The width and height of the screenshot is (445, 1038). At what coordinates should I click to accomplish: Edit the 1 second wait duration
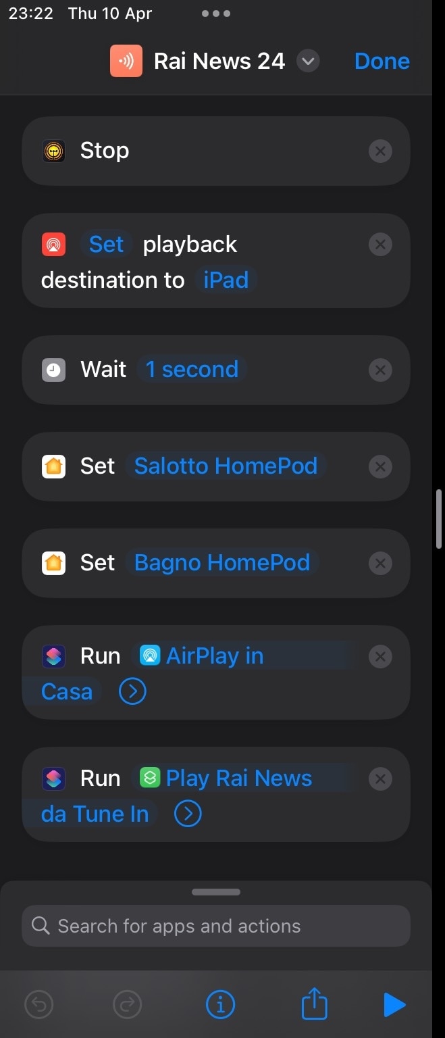192,369
